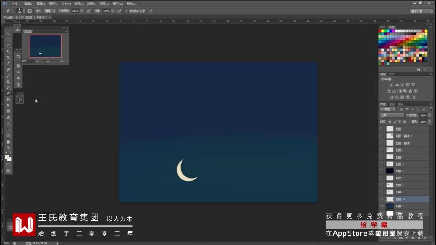Select the Eraser tool in toolbox

[x=8, y=93]
